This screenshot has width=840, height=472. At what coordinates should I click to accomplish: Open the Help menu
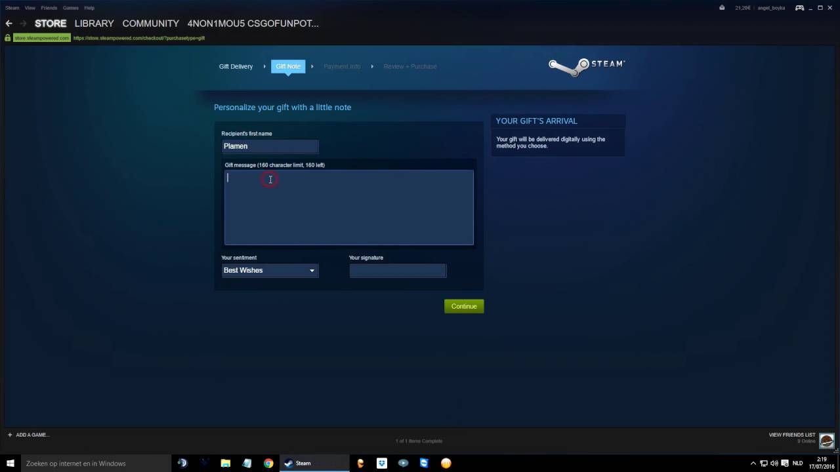click(89, 8)
